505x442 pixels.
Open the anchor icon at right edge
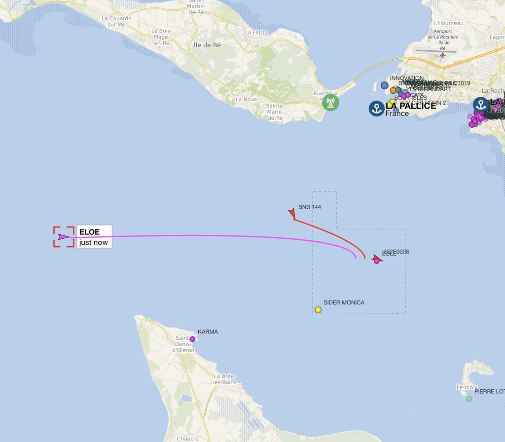pos(481,105)
